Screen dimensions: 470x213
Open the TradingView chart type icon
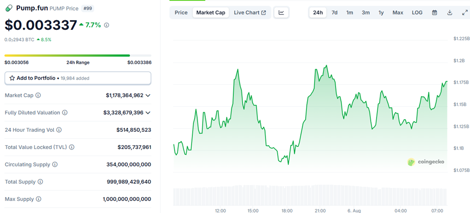[282, 13]
